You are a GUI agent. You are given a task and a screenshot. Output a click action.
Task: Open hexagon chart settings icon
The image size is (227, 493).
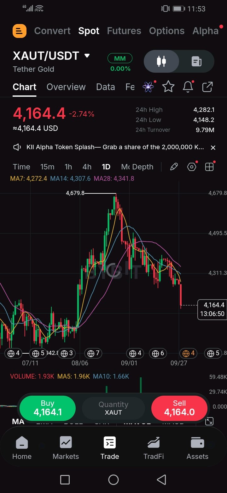(192, 167)
